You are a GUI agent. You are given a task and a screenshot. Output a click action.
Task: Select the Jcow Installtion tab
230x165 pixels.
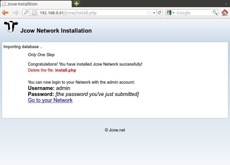[x=36, y=4]
